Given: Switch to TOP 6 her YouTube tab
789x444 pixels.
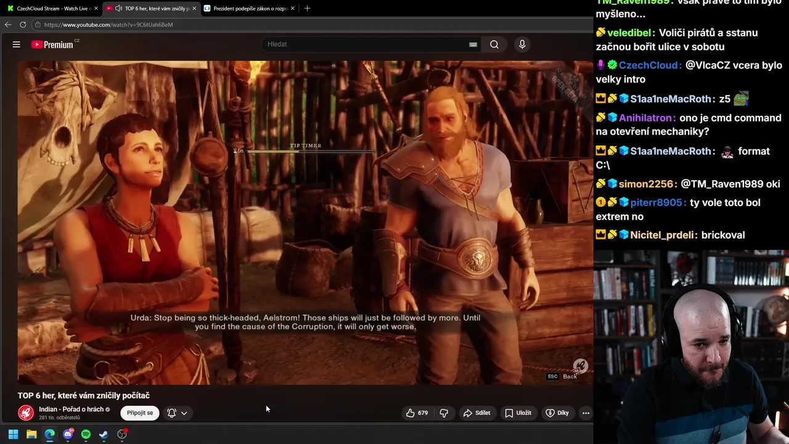Looking at the screenshot, I should 151,8.
